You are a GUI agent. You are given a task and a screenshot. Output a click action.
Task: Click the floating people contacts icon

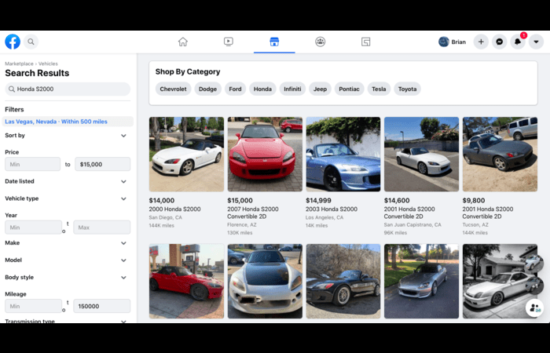(x=534, y=308)
